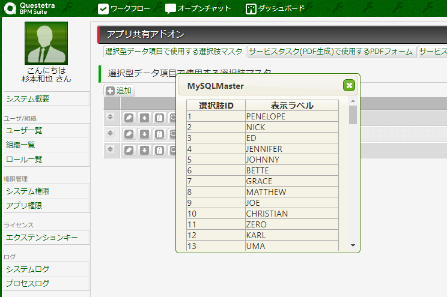Click the edit pencil icon in first row
Screen dimensions: 447x297
(129, 118)
